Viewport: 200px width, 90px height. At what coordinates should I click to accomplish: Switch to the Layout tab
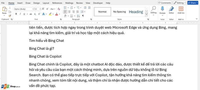click(x=46, y=3)
